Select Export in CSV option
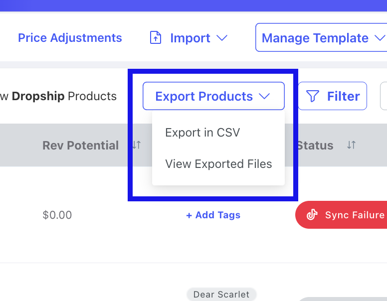 coord(202,133)
